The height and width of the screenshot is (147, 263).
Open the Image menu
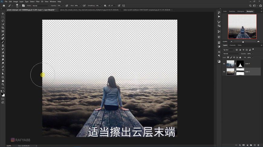pos(16,2)
